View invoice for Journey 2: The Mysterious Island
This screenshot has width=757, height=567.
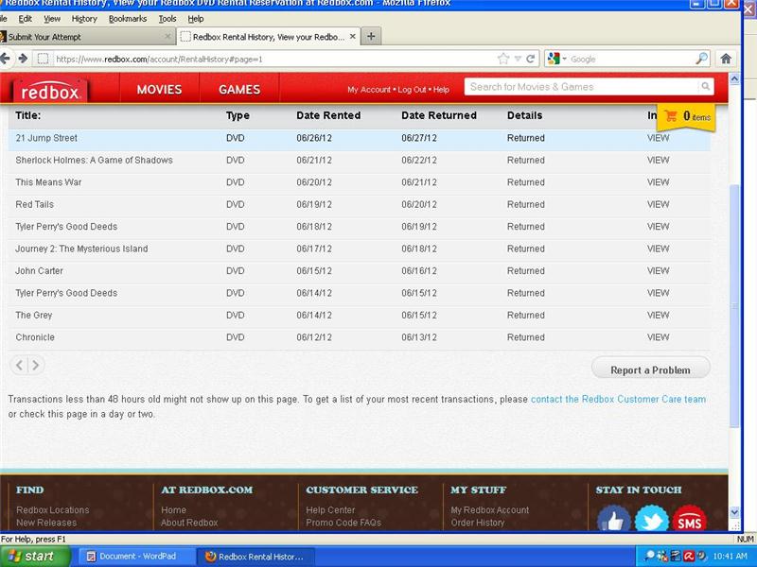(658, 249)
